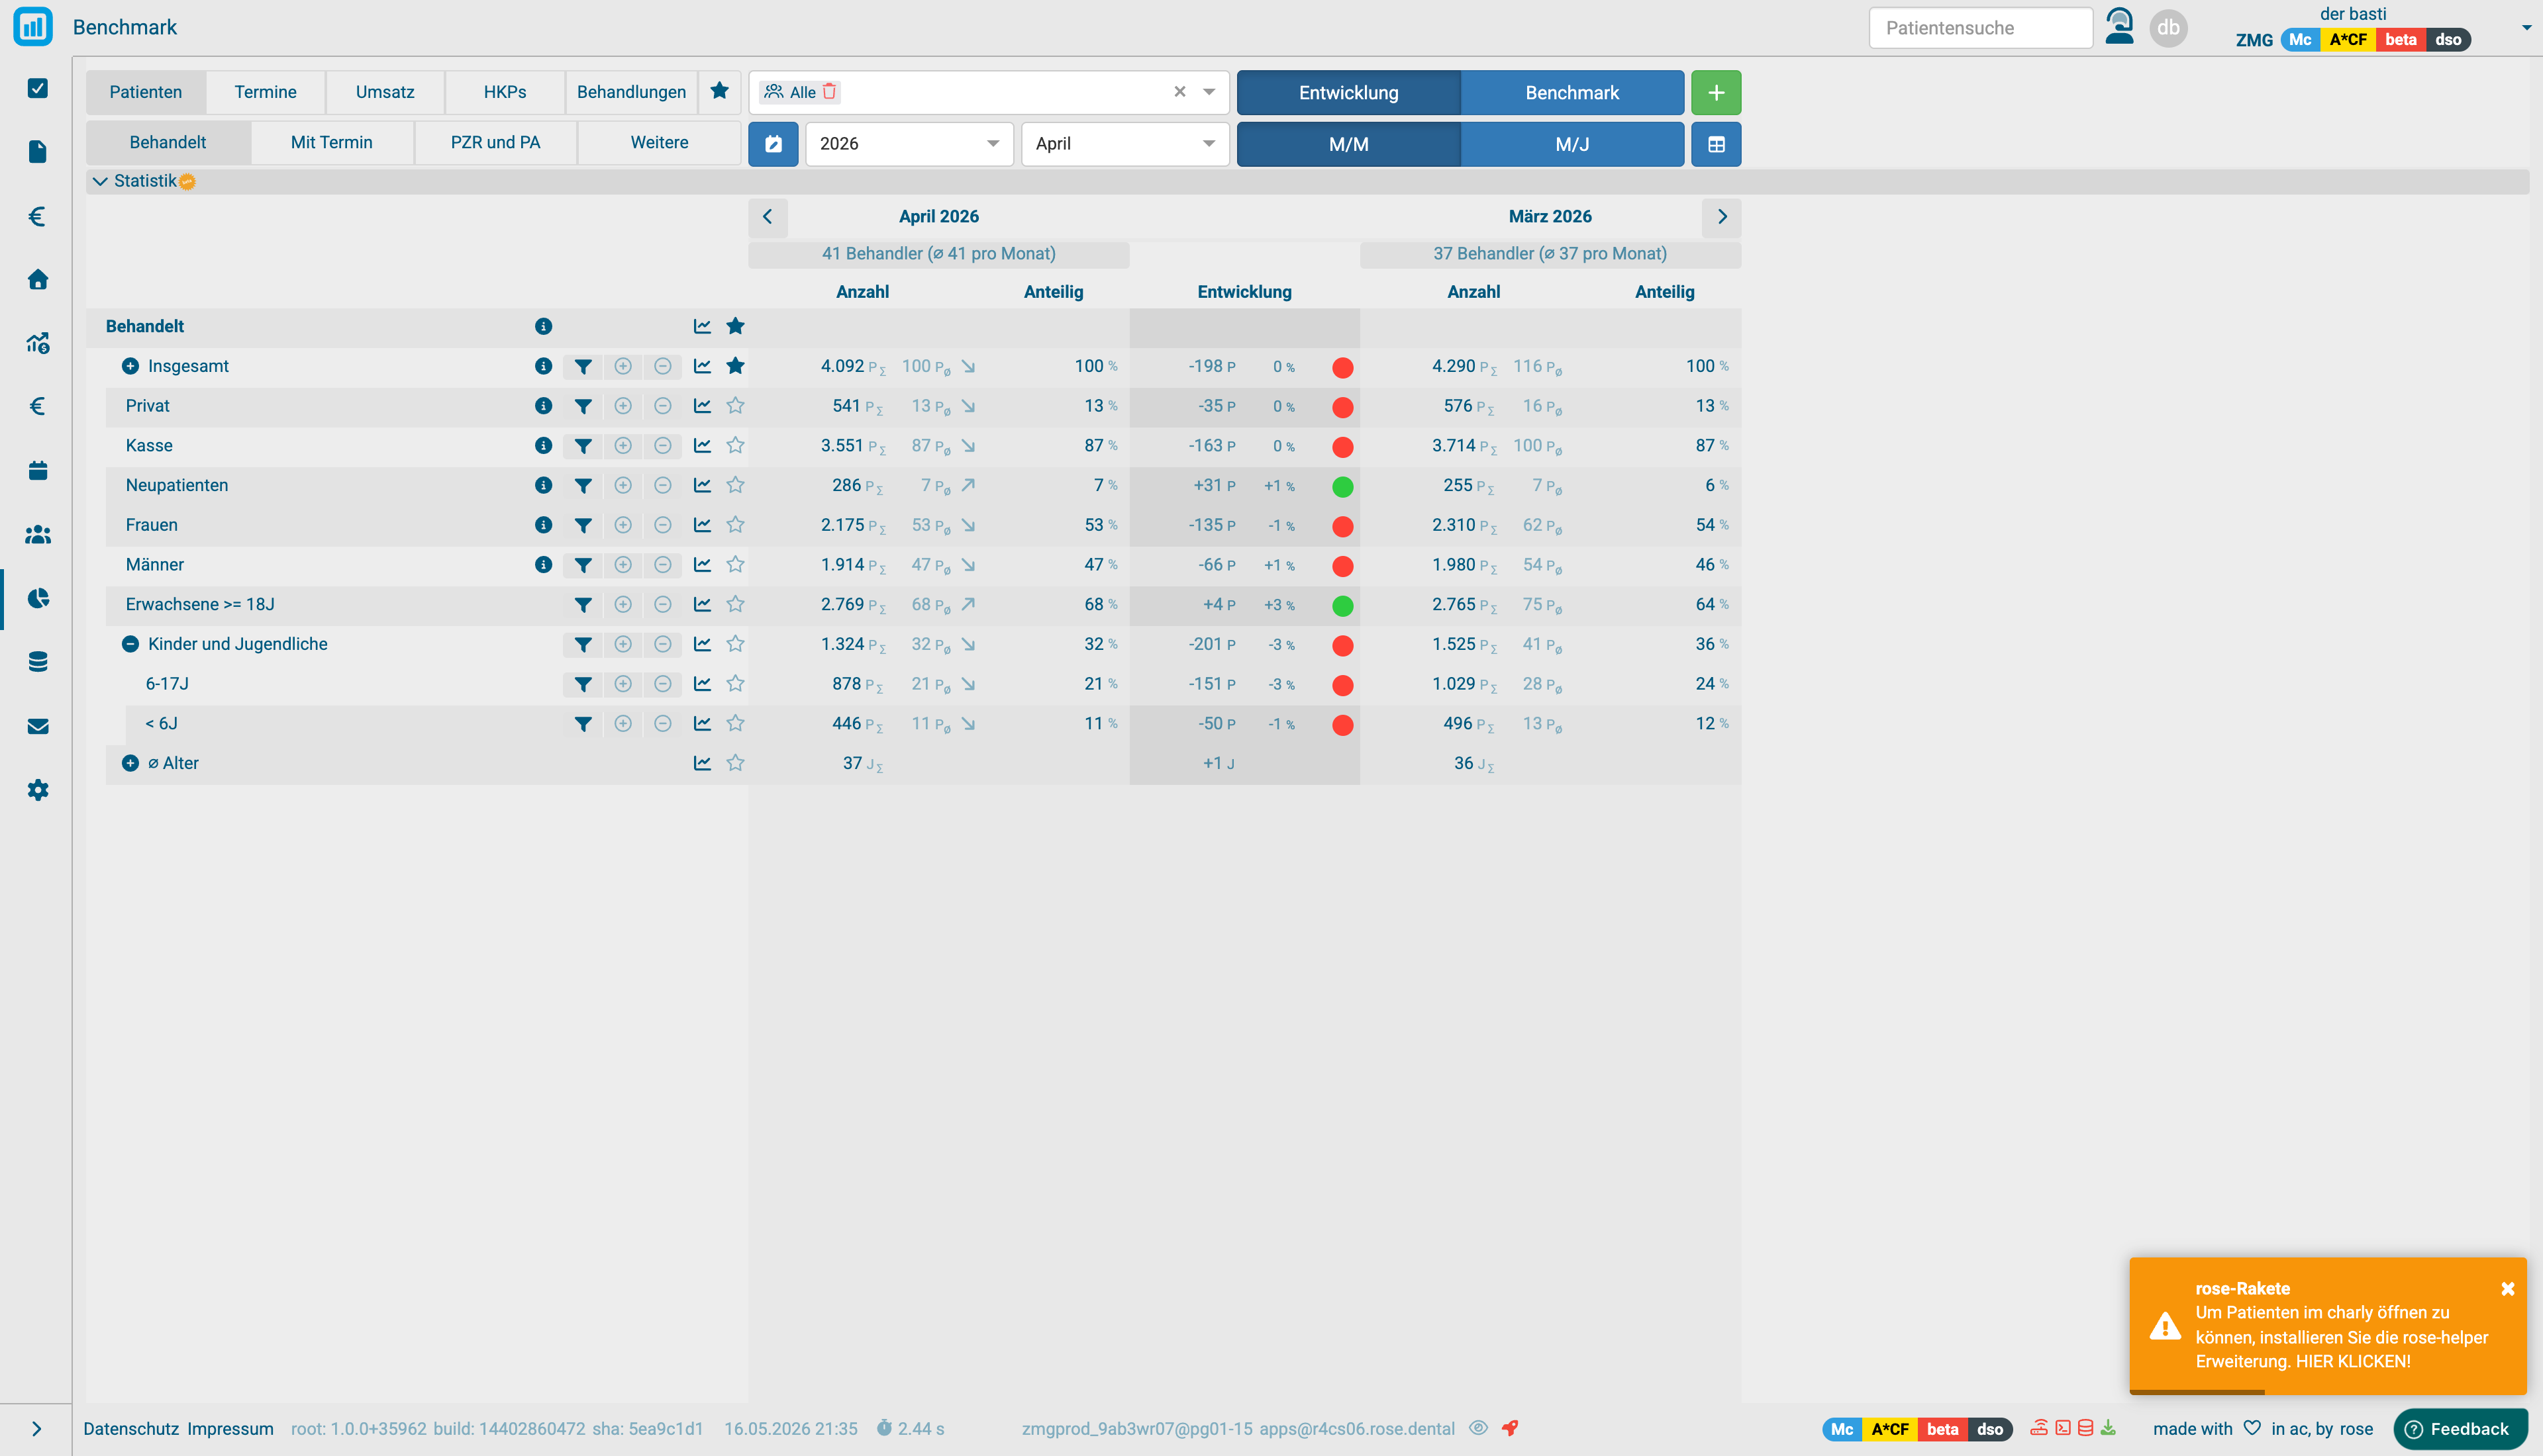Screen dimensions: 2543x1456
Task: Open the settings gear in the sidebar
Action: (38, 790)
